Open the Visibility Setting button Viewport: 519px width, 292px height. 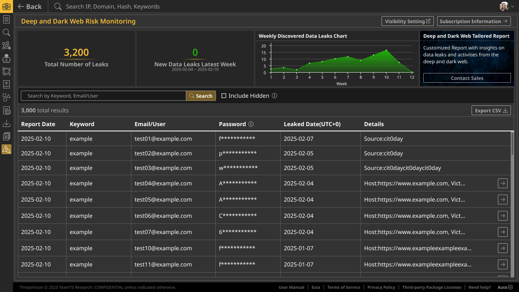tap(407, 21)
